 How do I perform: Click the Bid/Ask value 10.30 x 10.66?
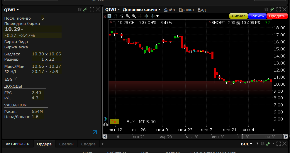[46, 54]
